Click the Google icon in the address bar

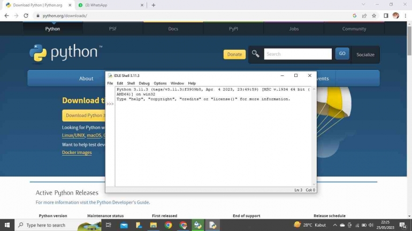(x=354, y=16)
